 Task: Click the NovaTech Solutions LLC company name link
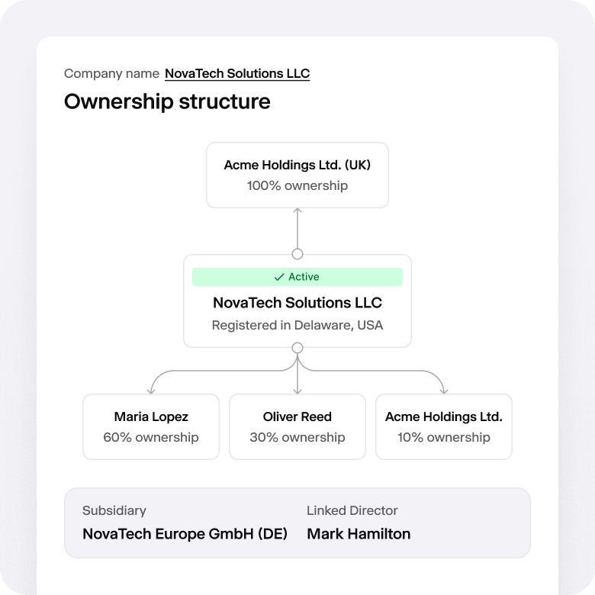pyautogui.click(x=237, y=74)
